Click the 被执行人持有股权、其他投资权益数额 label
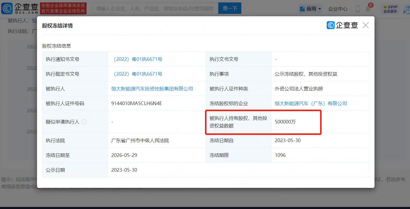The height and width of the screenshot is (209, 410). coord(238,122)
